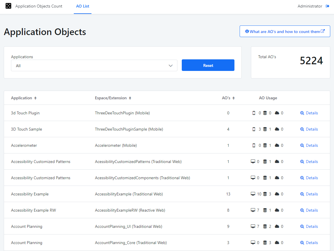
Task: Click the AO count value 13 for Accessibility Example
Action: point(228,194)
